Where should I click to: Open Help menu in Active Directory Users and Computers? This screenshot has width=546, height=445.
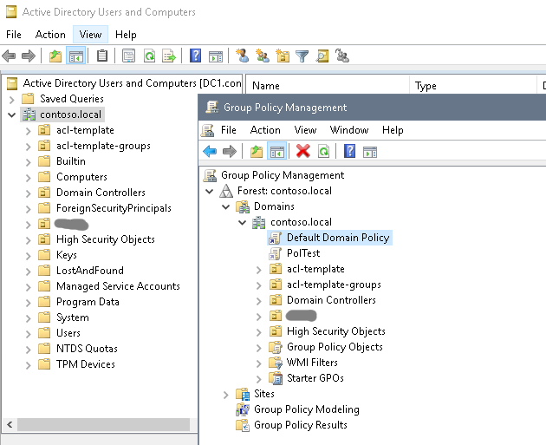(126, 35)
